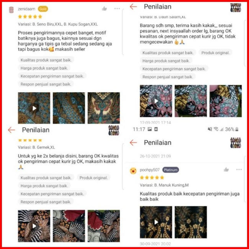The image size is (249, 249).
Task: Play video in zenidaam's blue batik review
Action: pos(34,108)
